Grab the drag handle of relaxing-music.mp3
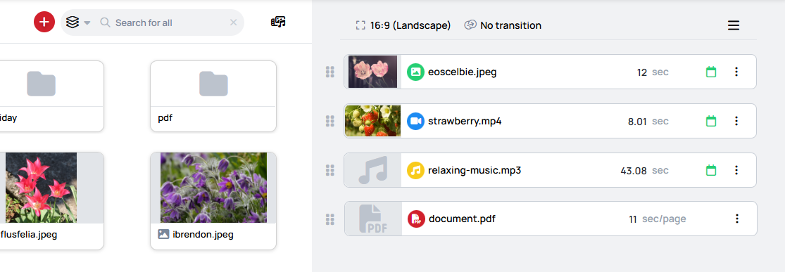Screen dimensions: 785x272 click(330, 171)
